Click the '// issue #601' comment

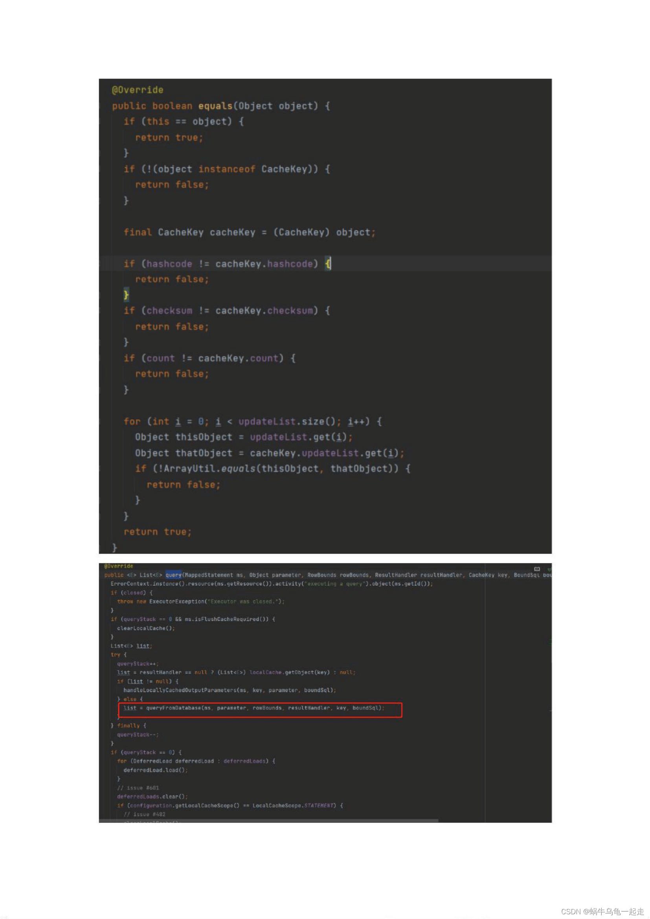(x=138, y=787)
